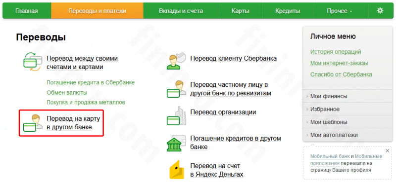Click the organization building transfer icon
The height and width of the screenshot is (183, 396).
click(x=176, y=115)
